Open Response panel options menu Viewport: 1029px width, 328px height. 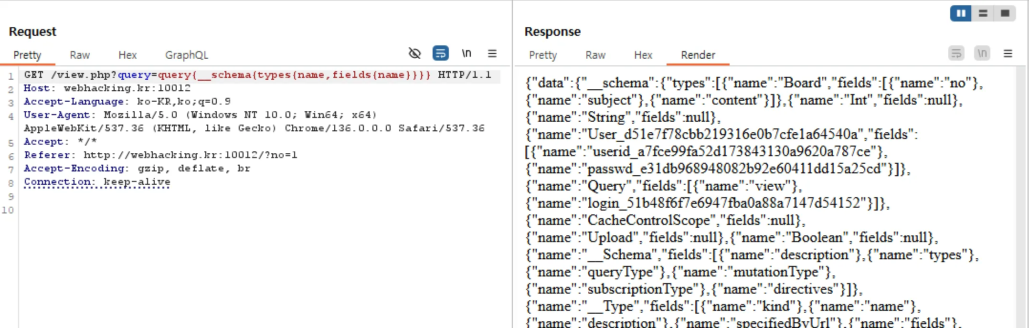coord(1008,53)
